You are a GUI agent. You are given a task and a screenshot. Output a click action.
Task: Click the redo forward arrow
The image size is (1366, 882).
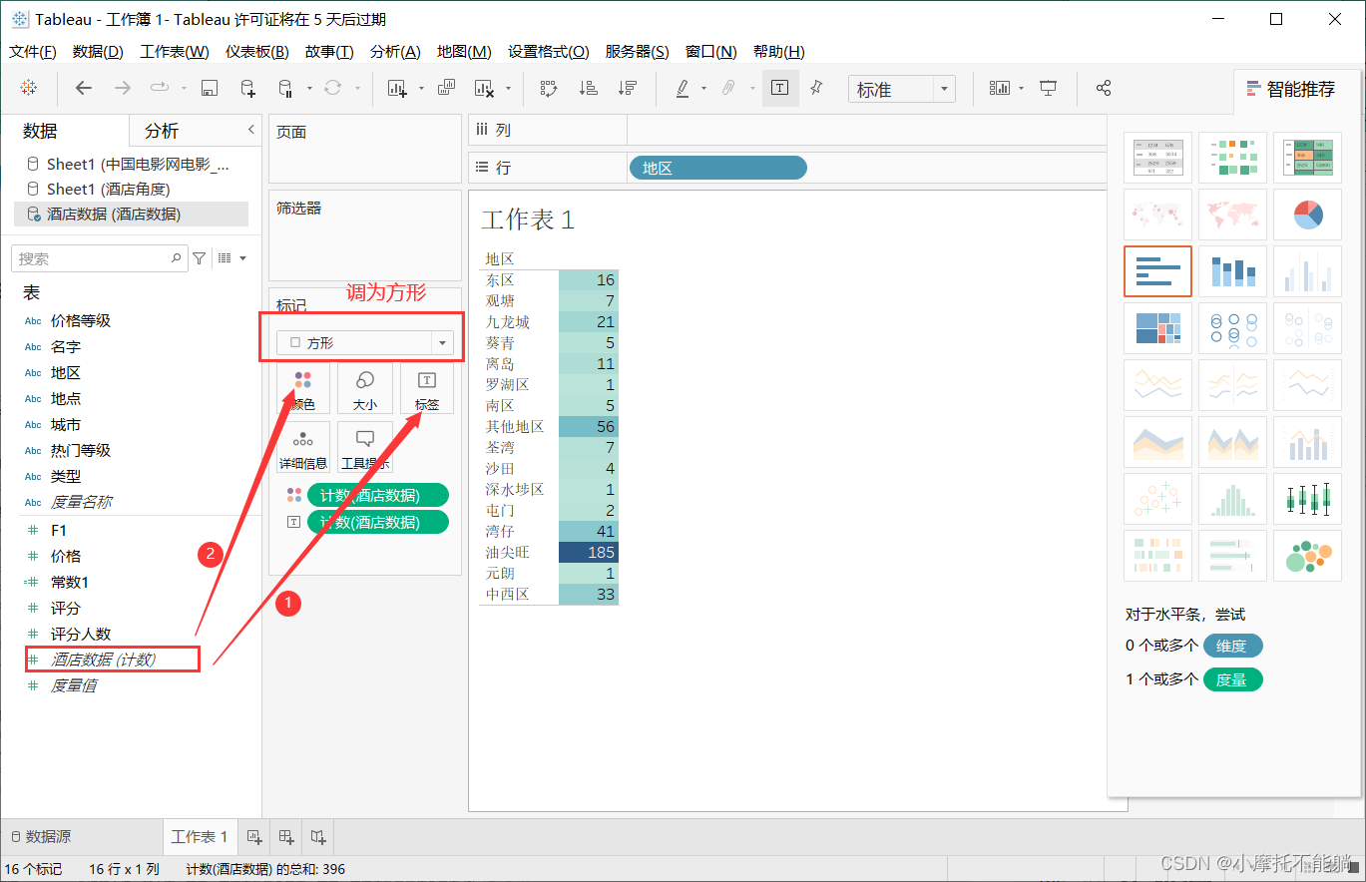pos(123,88)
